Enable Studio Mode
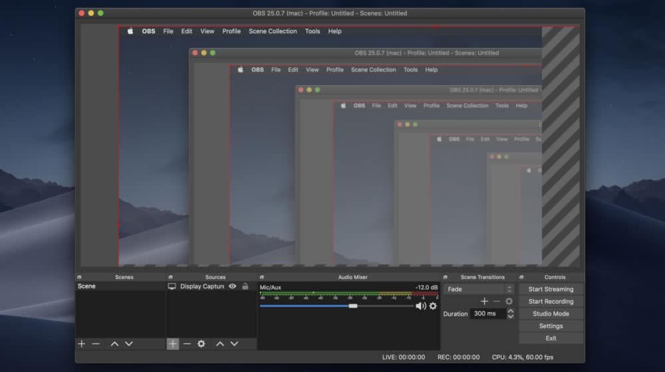This screenshot has height=372, width=665. tap(551, 314)
